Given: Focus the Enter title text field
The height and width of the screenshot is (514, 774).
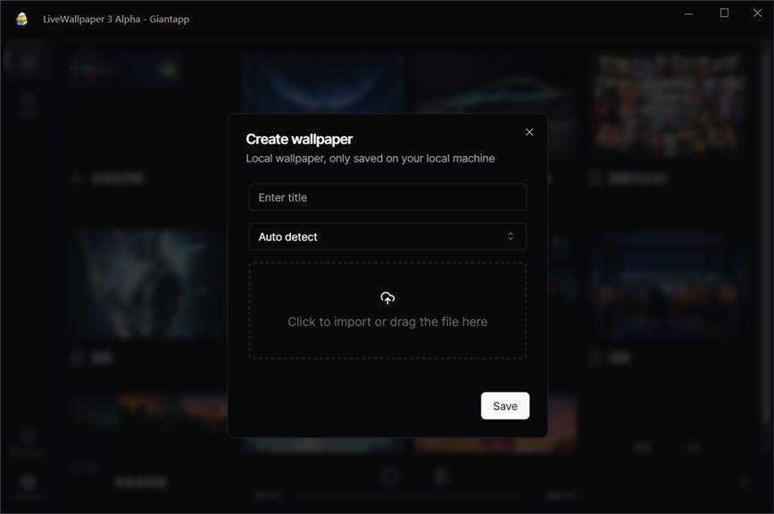Looking at the screenshot, I should pos(387,197).
